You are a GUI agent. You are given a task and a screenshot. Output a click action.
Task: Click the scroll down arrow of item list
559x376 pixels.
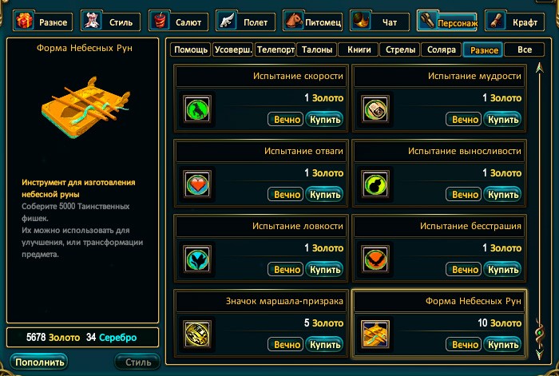click(539, 354)
